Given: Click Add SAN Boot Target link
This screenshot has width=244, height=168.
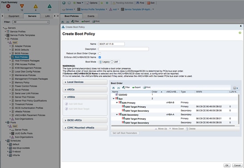Looking at the screenshot, I should tap(77, 109).
